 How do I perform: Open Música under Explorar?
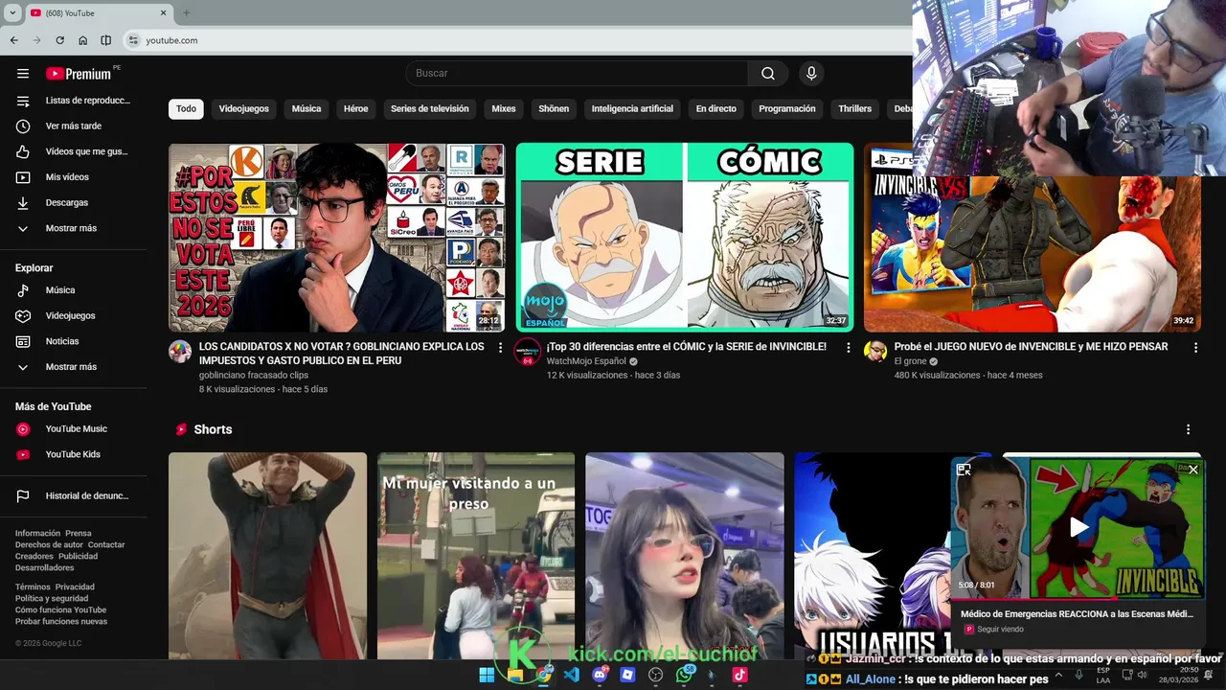click(74, 290)
